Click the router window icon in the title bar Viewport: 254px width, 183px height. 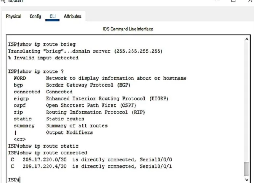[x=3, y=1]
